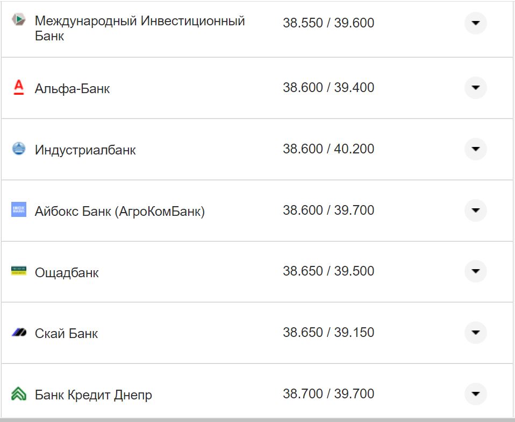Click the Международный Инвестиционный Банк logo
The width and height of the screenshot is (515, 422).
(x=18, y=20)
